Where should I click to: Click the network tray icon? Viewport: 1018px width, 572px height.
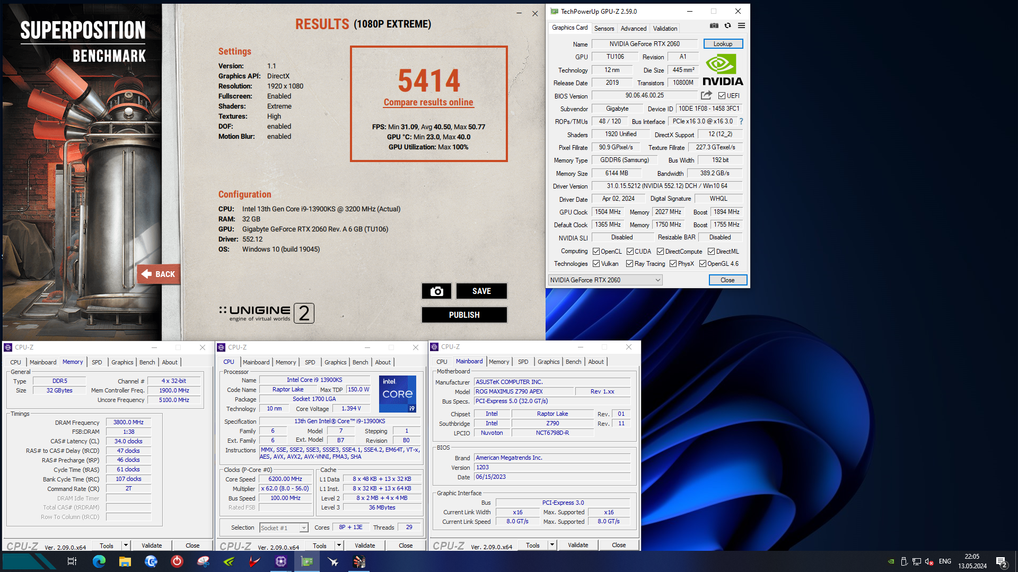coord(917,561)
